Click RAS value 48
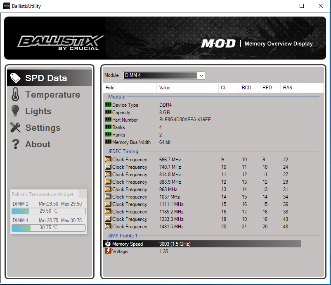 (286, 227)
